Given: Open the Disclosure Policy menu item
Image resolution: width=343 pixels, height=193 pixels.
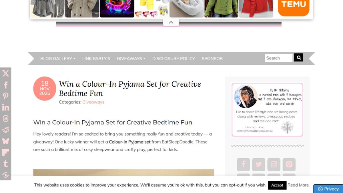Looking at the screenshot, I should click(x=174, y=58).
